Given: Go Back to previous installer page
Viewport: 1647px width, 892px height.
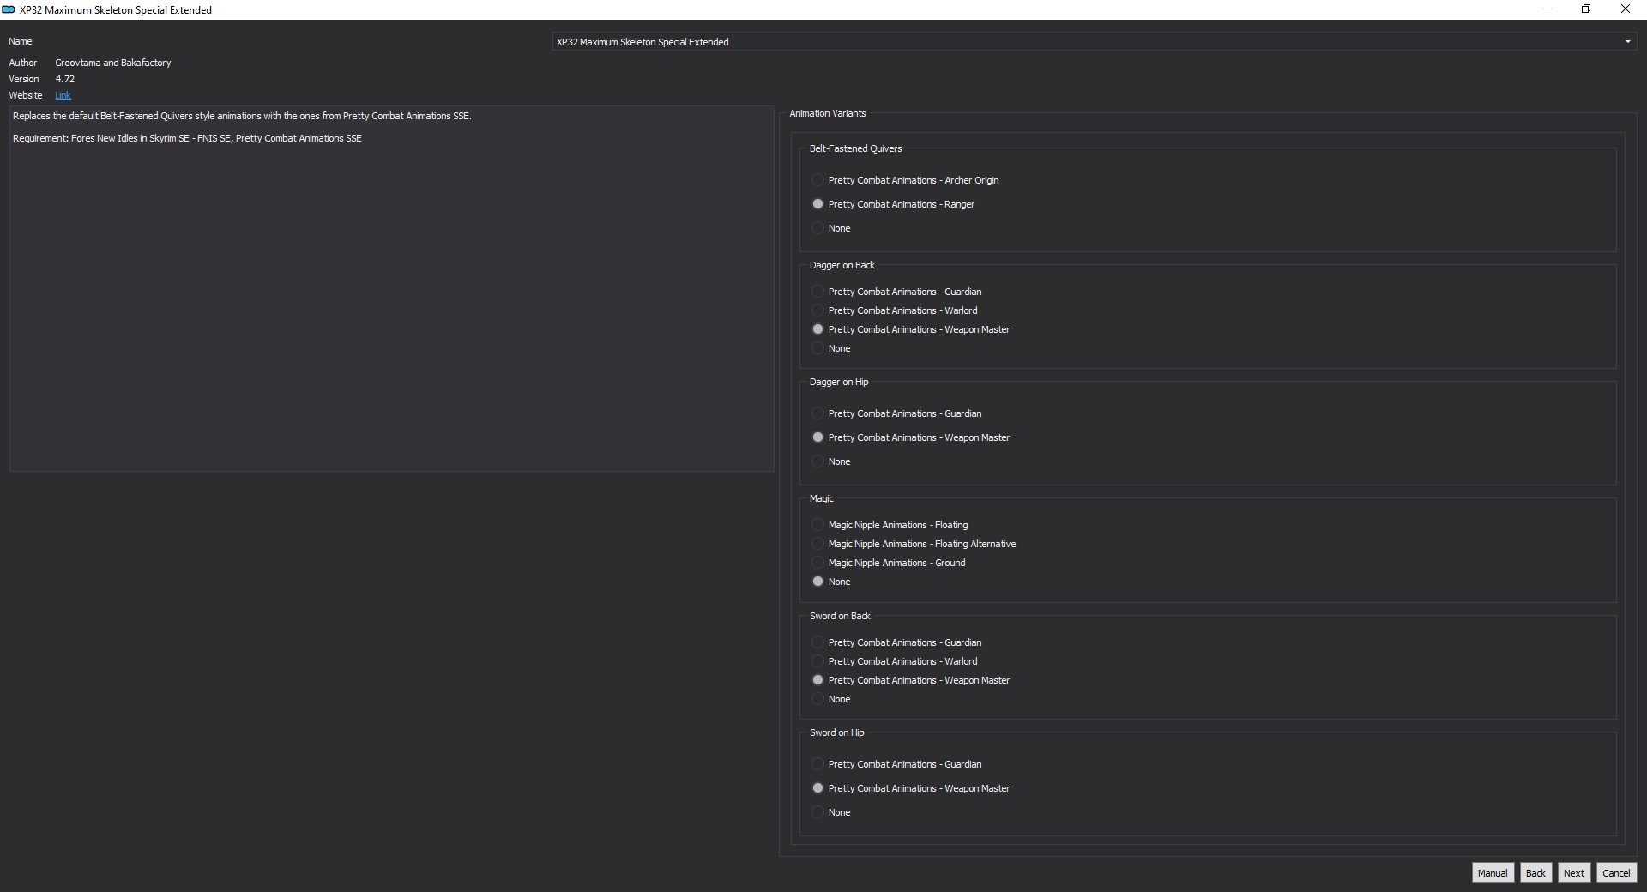Looking at the screenshot, I should (x=1535, y=873).
